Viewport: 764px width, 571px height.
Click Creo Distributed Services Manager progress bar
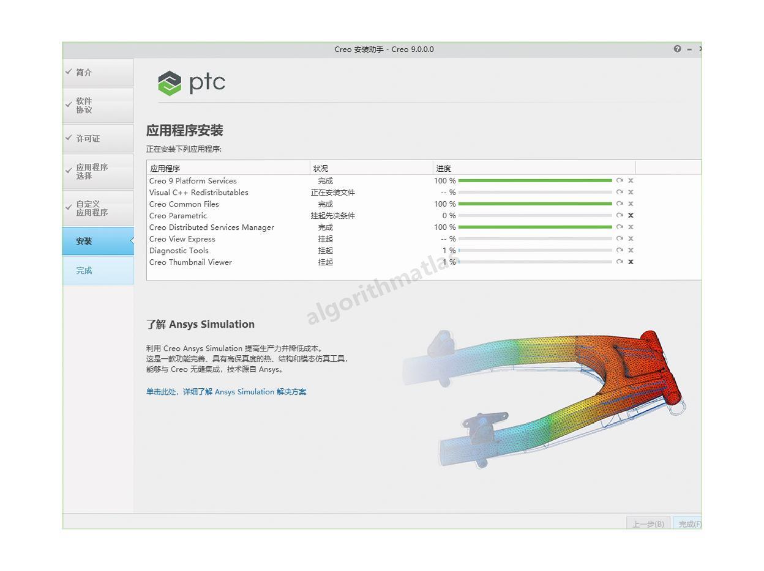coord(535,227)
